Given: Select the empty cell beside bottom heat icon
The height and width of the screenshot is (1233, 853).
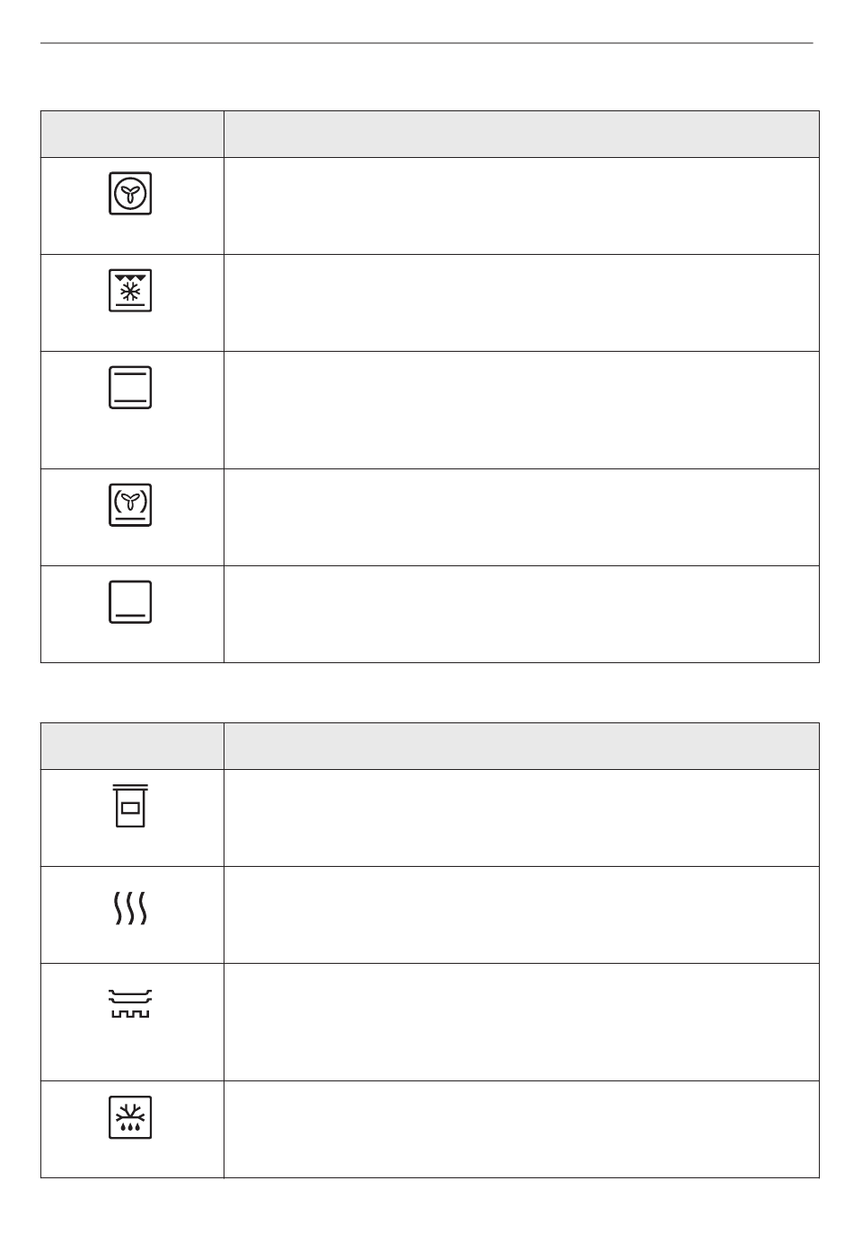Looking at the screenshot, I should tap(522, 615).
